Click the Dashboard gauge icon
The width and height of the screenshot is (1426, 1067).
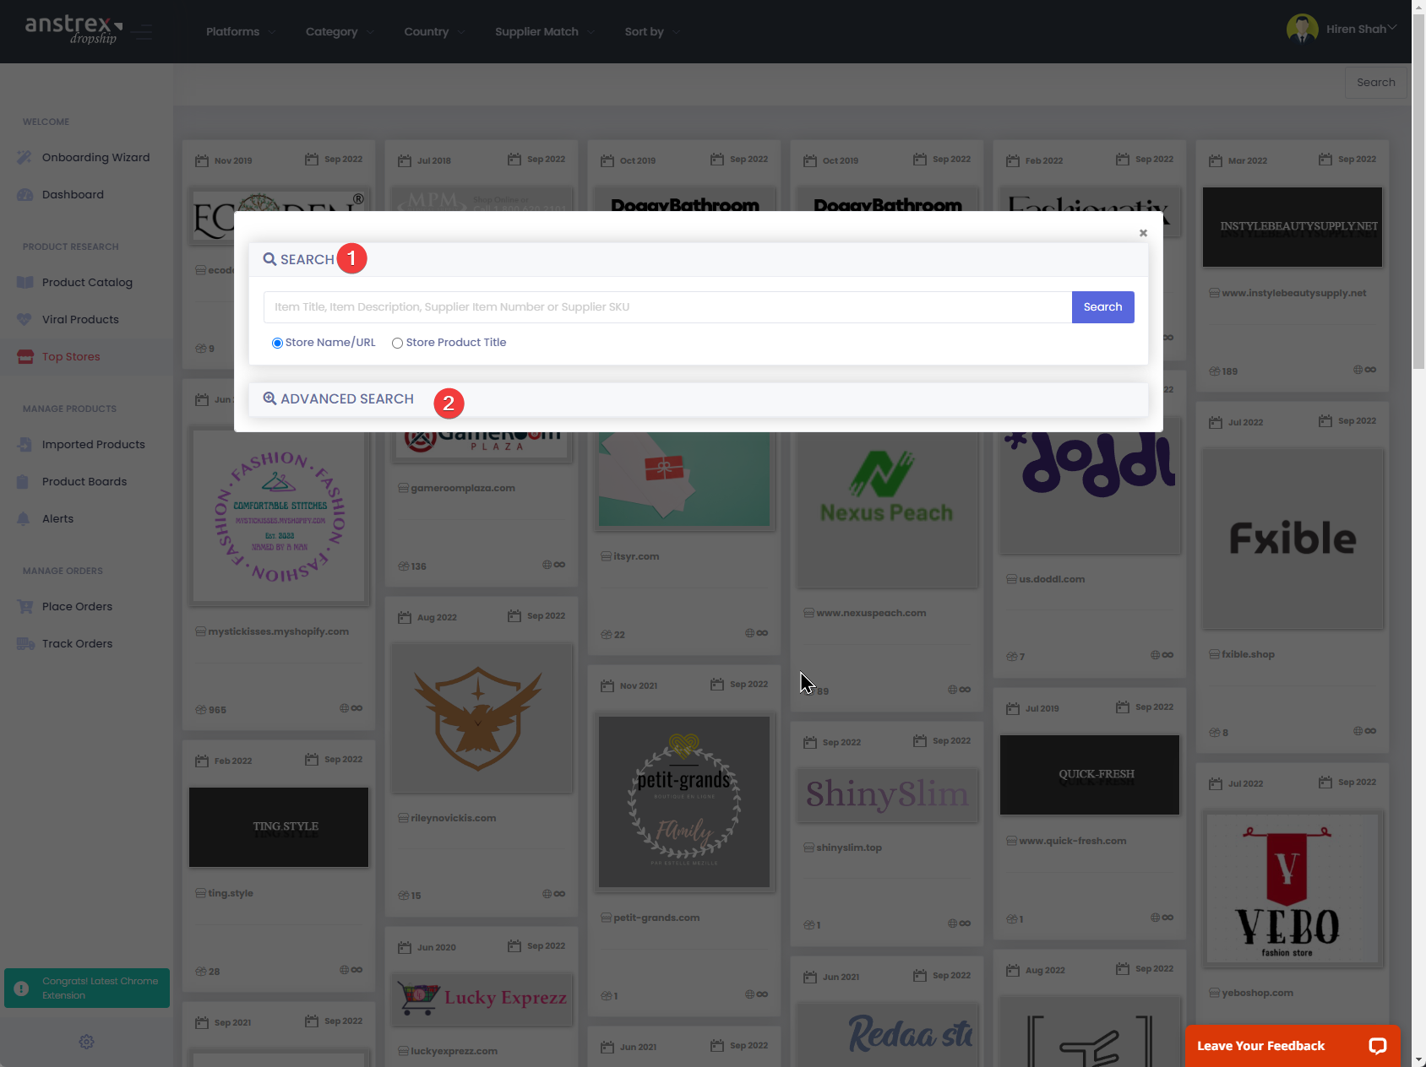point(24,195)
